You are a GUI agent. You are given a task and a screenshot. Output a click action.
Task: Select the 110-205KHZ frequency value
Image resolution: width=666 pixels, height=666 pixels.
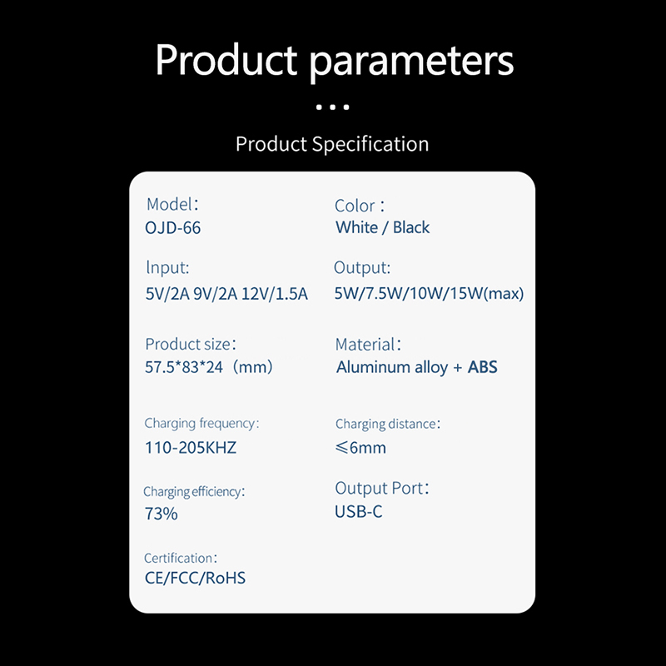191,448
